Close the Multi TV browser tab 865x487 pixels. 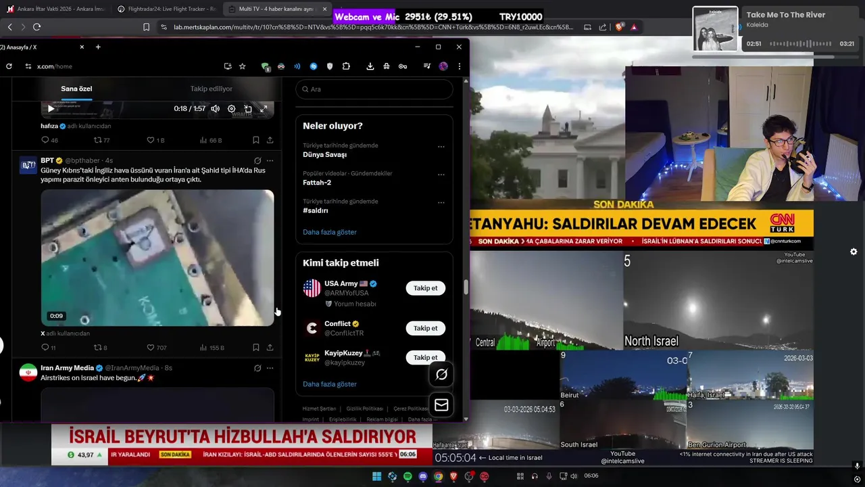pyautogui.click(x=324, y=9)
